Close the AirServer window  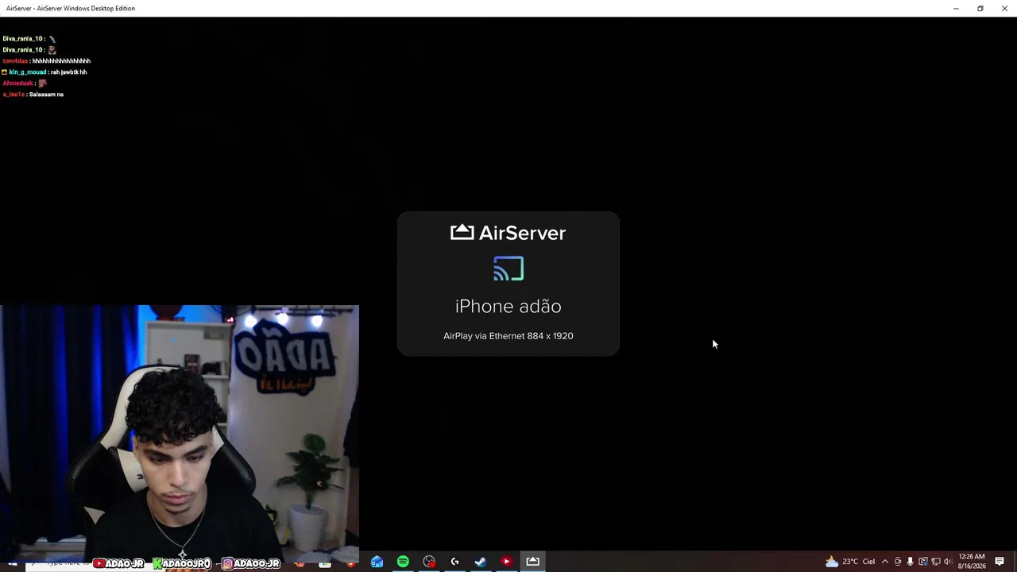pos(1004,8)
